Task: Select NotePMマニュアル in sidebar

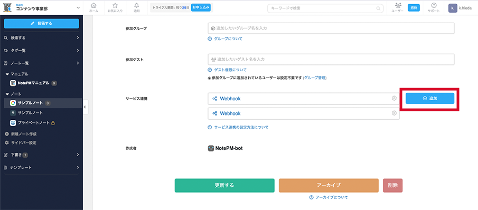Action: (33, 83)
